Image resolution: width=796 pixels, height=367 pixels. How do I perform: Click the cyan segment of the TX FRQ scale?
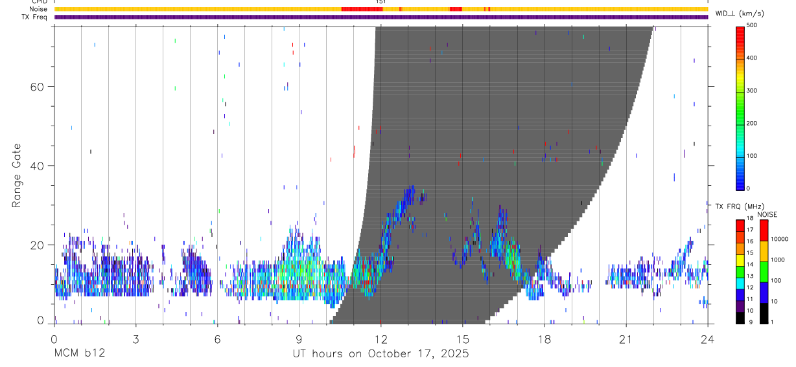[x=740, y=284]
